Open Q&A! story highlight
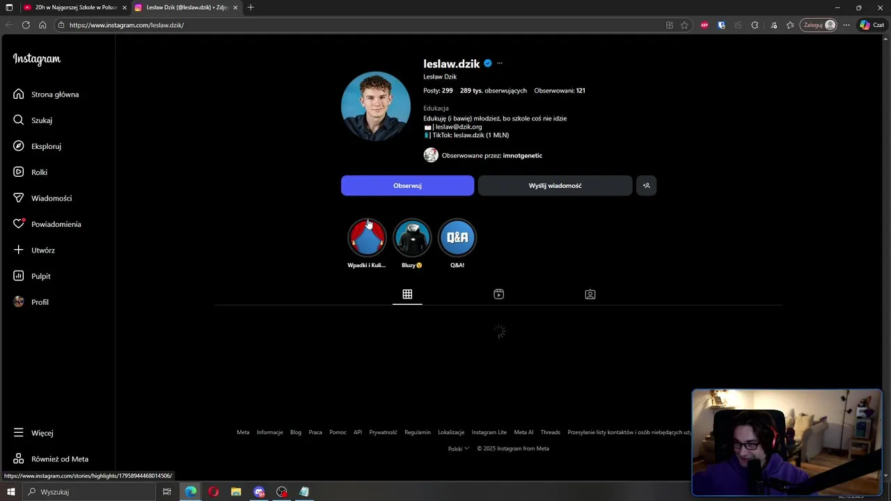891x501 pixels. point(457,238)
